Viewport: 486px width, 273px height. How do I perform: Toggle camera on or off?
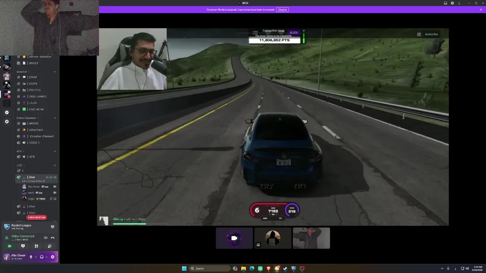coord(9,246)
